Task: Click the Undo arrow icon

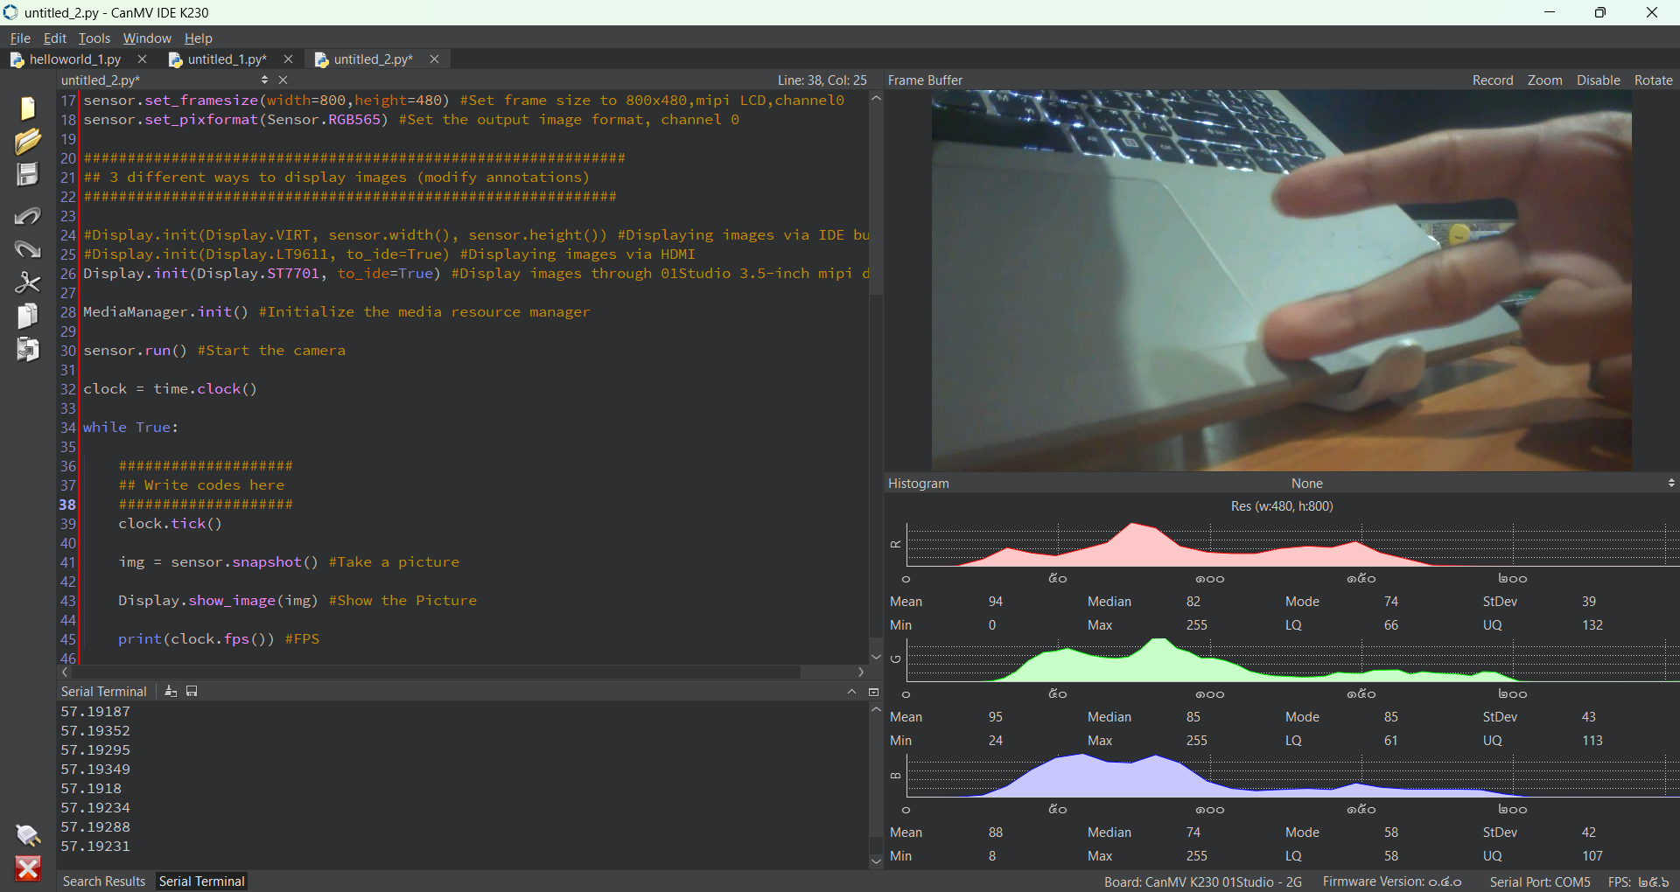Action: pyautogui.click(x=28, y=215)
